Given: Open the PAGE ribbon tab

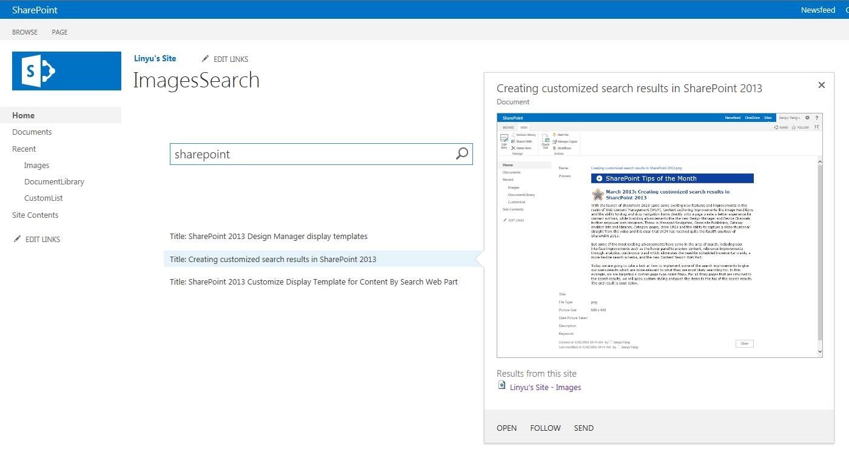Looking at the screenshot, I should click(x=59, y=32).
